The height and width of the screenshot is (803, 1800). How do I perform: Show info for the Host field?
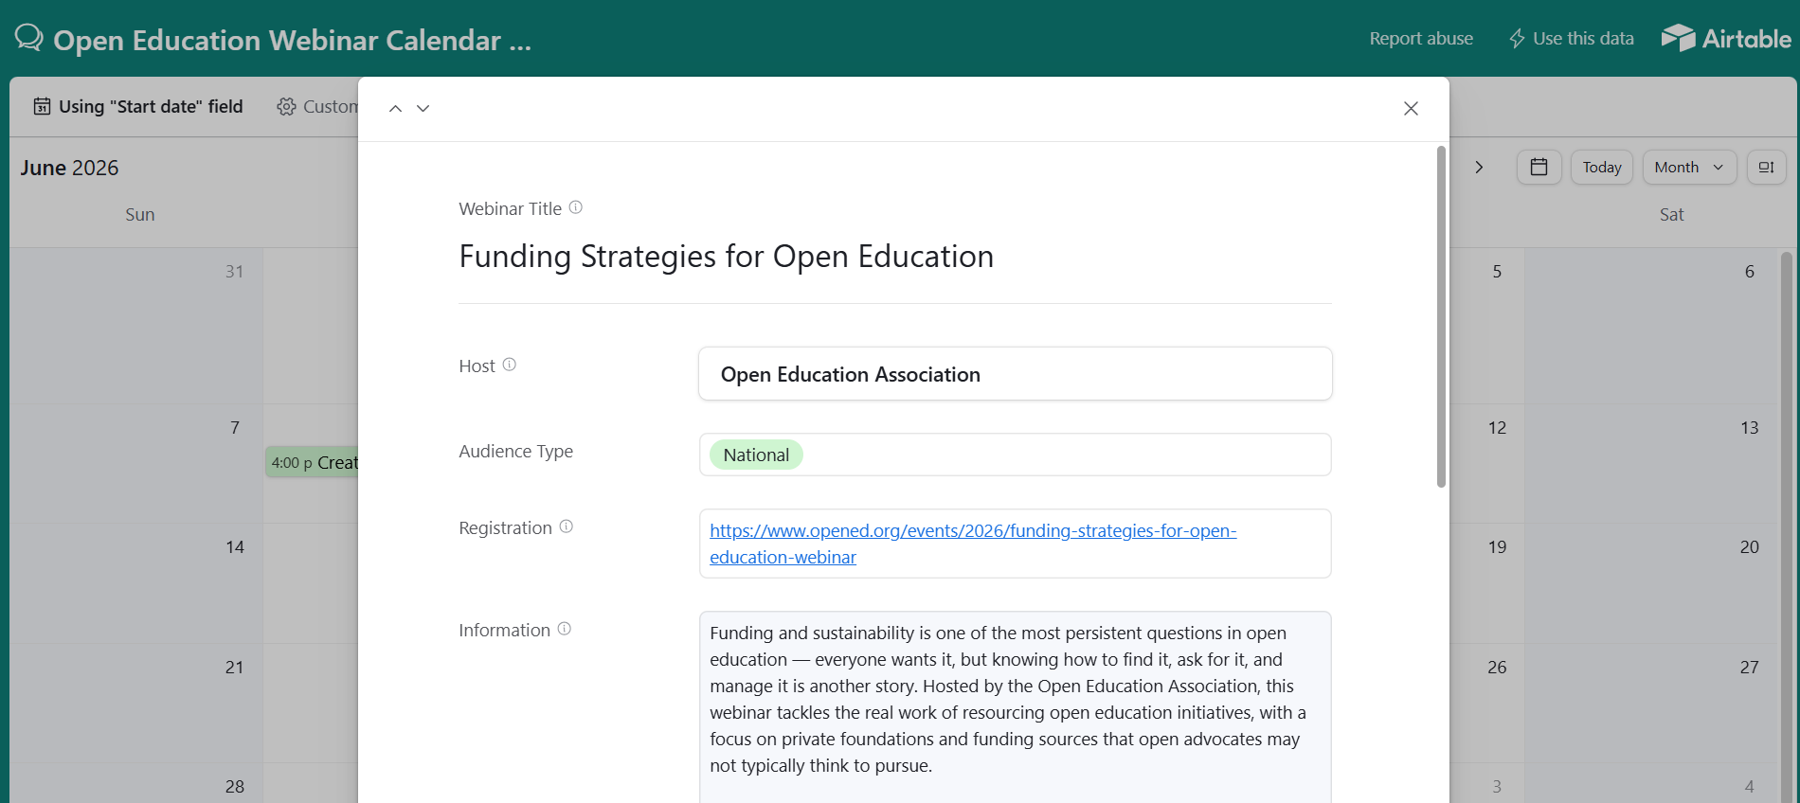click(x=510, y=365)
